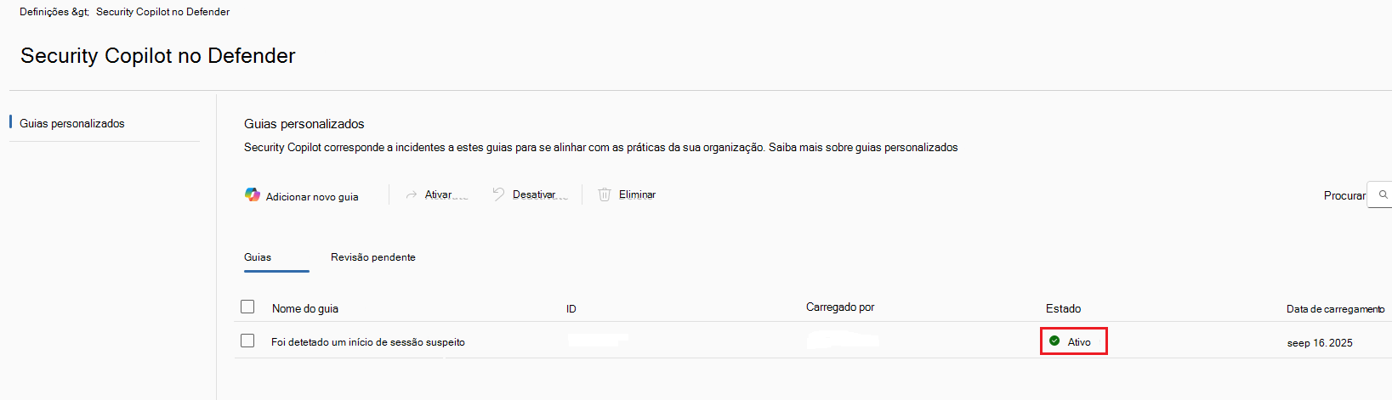This screenshot has height=400, width=1392.
Task: Sort by ID column header
Action: coord(571,308)
